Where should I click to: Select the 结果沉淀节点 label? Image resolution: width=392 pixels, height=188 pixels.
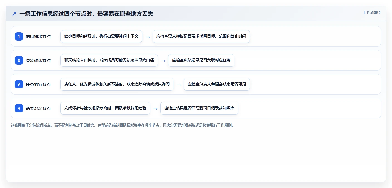click(38, 108)
